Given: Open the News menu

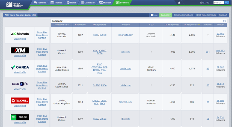Looking at the screenshot, I should pyautogui.click(x=72, y=3).
